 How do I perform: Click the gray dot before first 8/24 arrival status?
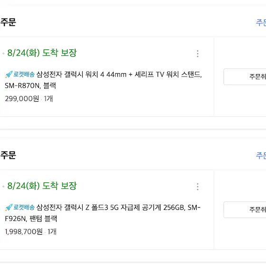click(x=3, y=53)
